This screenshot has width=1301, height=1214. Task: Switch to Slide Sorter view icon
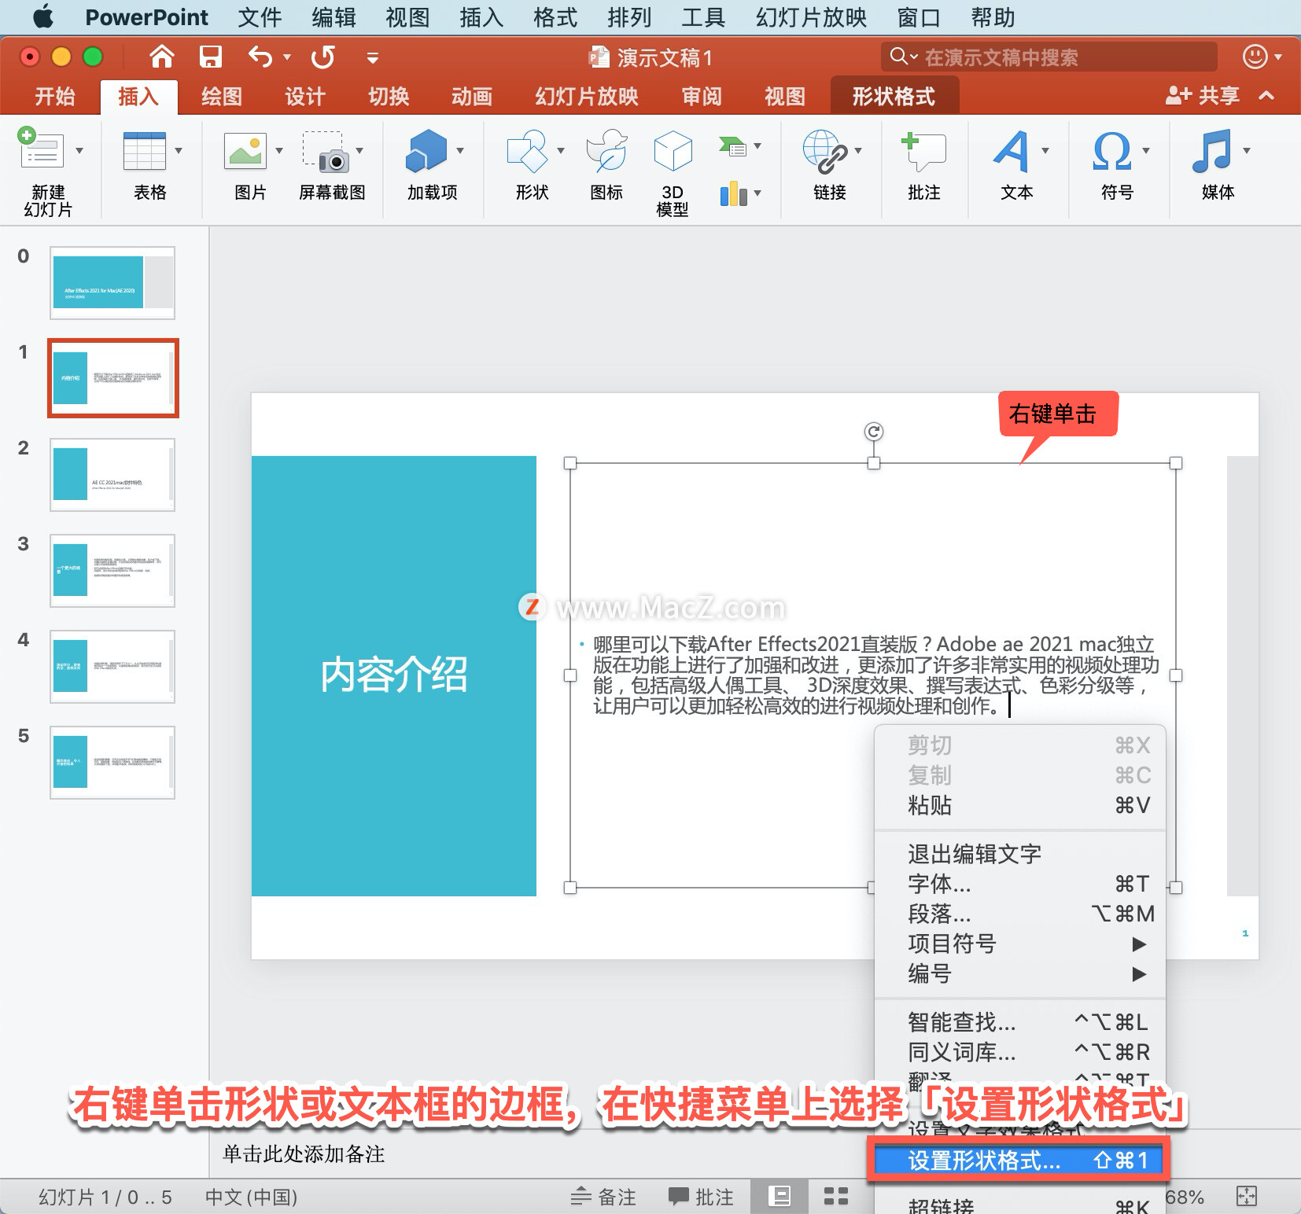click(835, 1196)
